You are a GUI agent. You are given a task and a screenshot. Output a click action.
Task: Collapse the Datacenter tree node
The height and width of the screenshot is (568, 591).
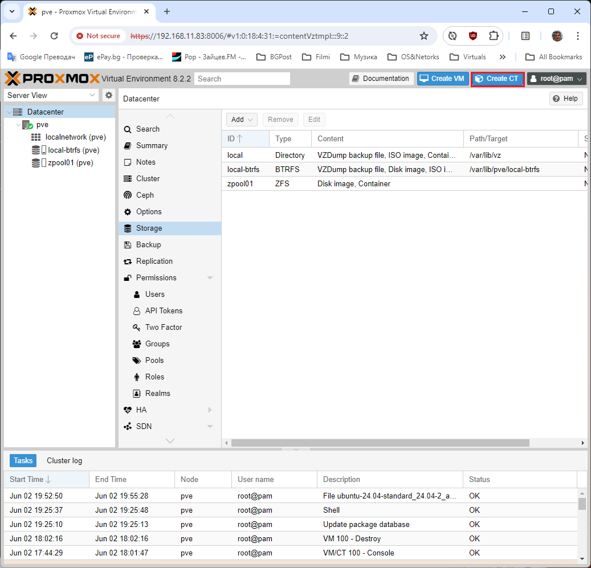(x=9, y=112)
